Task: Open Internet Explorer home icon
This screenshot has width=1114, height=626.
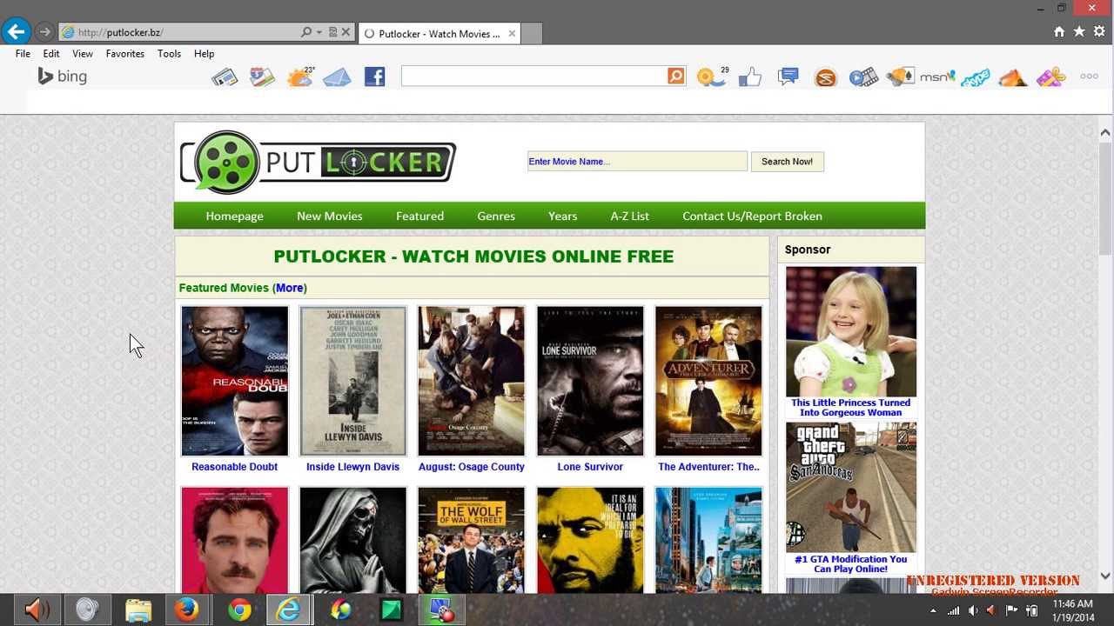Action: [x=1059, y=31]
